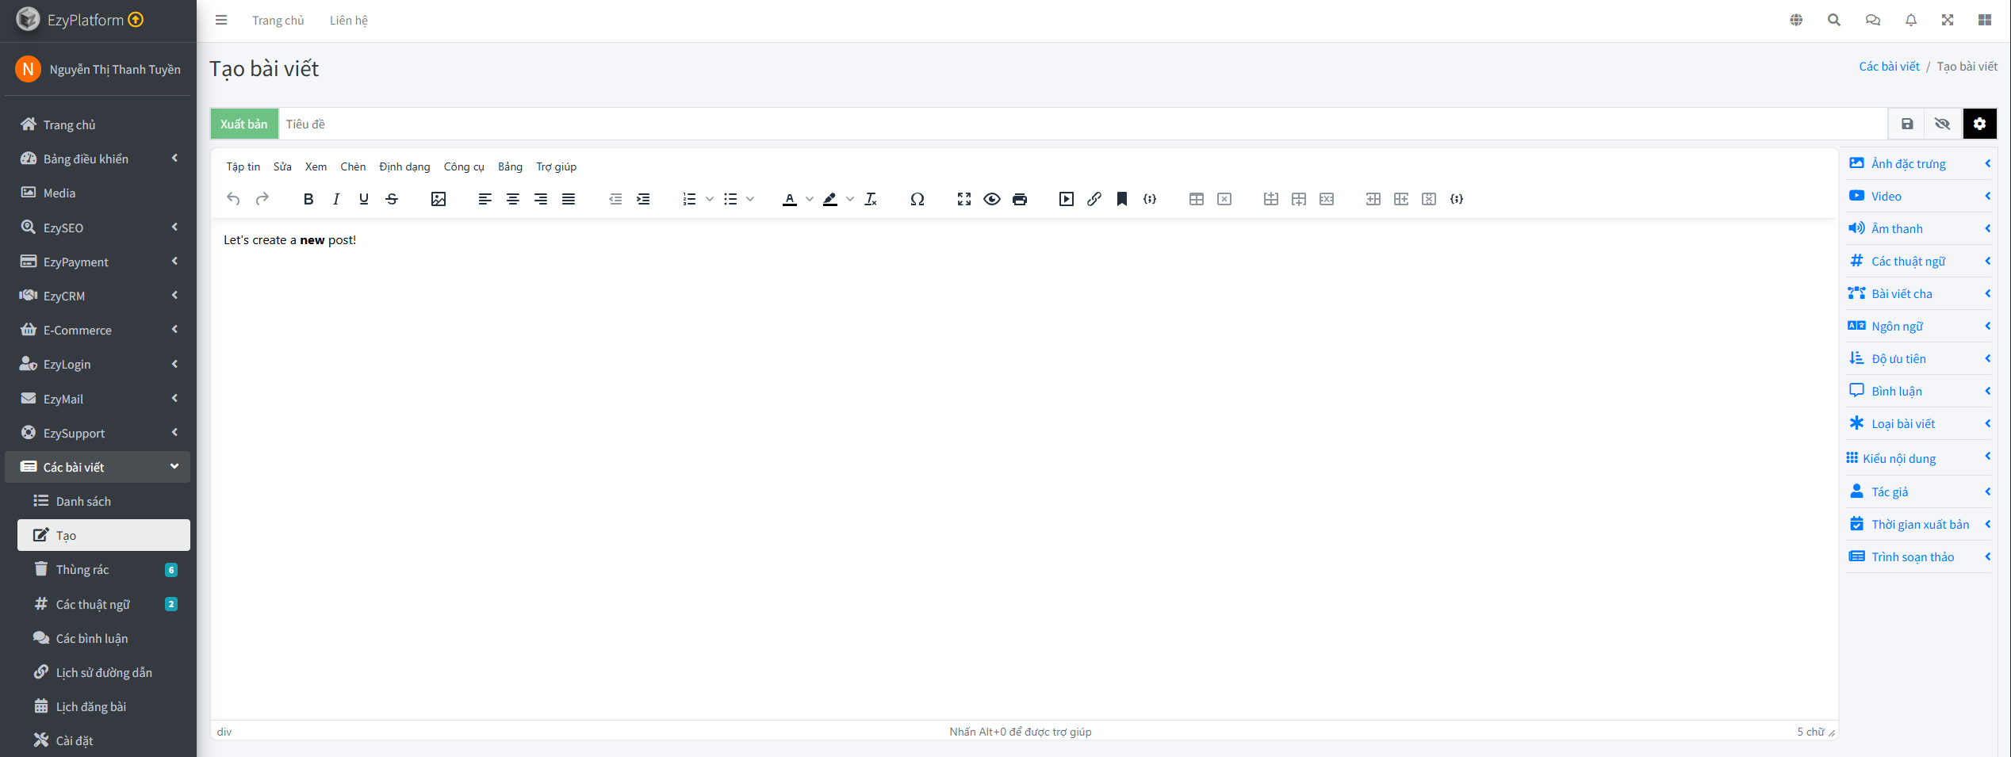Screen dimensions: 2011x757
Task: Toggle the sidebar with hamburger icon
Action: tap(221, 21)
